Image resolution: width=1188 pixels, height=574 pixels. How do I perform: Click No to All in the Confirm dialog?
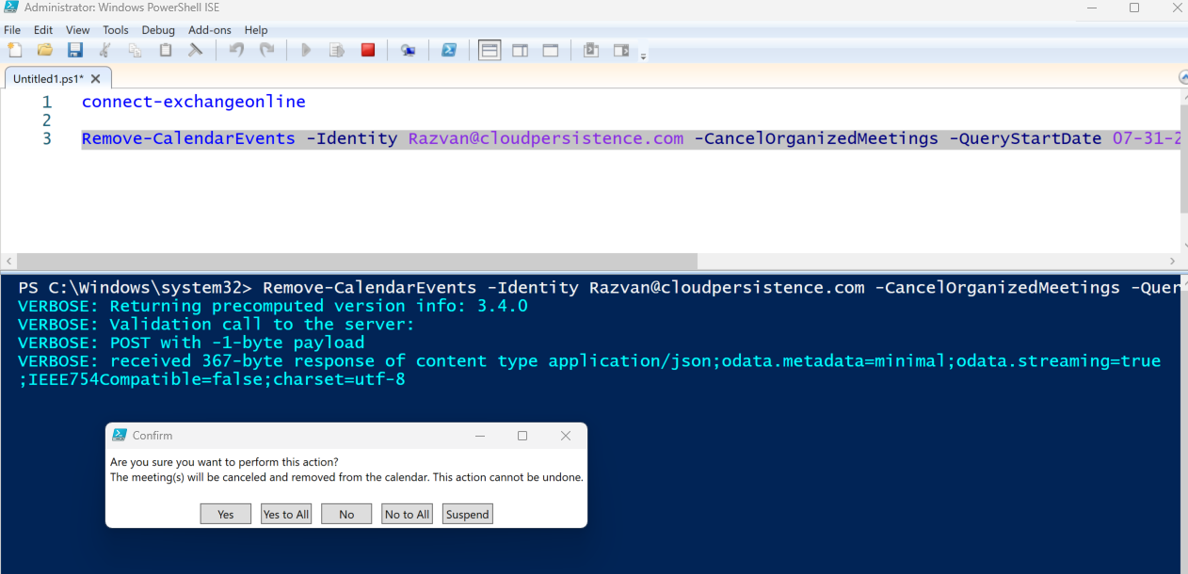click(408, 514)
